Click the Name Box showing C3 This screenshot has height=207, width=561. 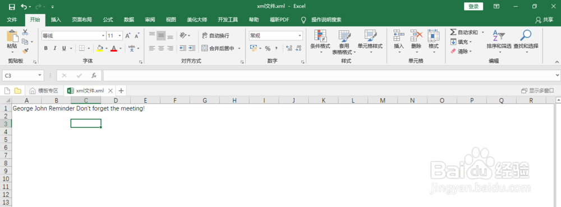[23, 75]
